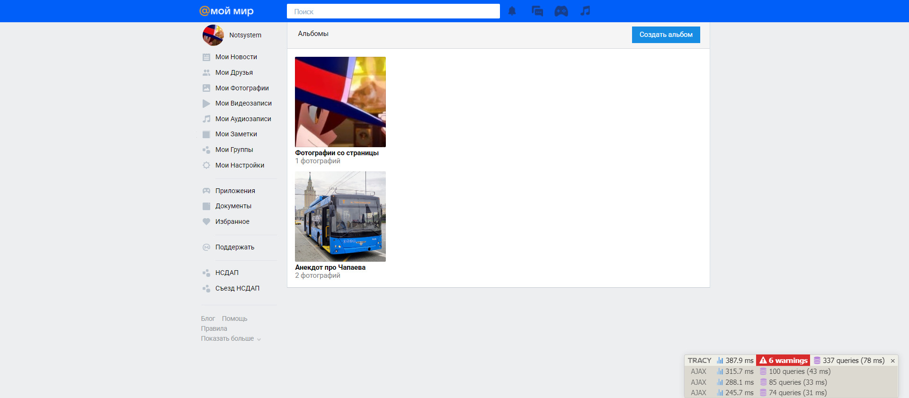Screen dimensions: 909x398
Task: Focus the Поиск search field
Action: pos(393,11)
